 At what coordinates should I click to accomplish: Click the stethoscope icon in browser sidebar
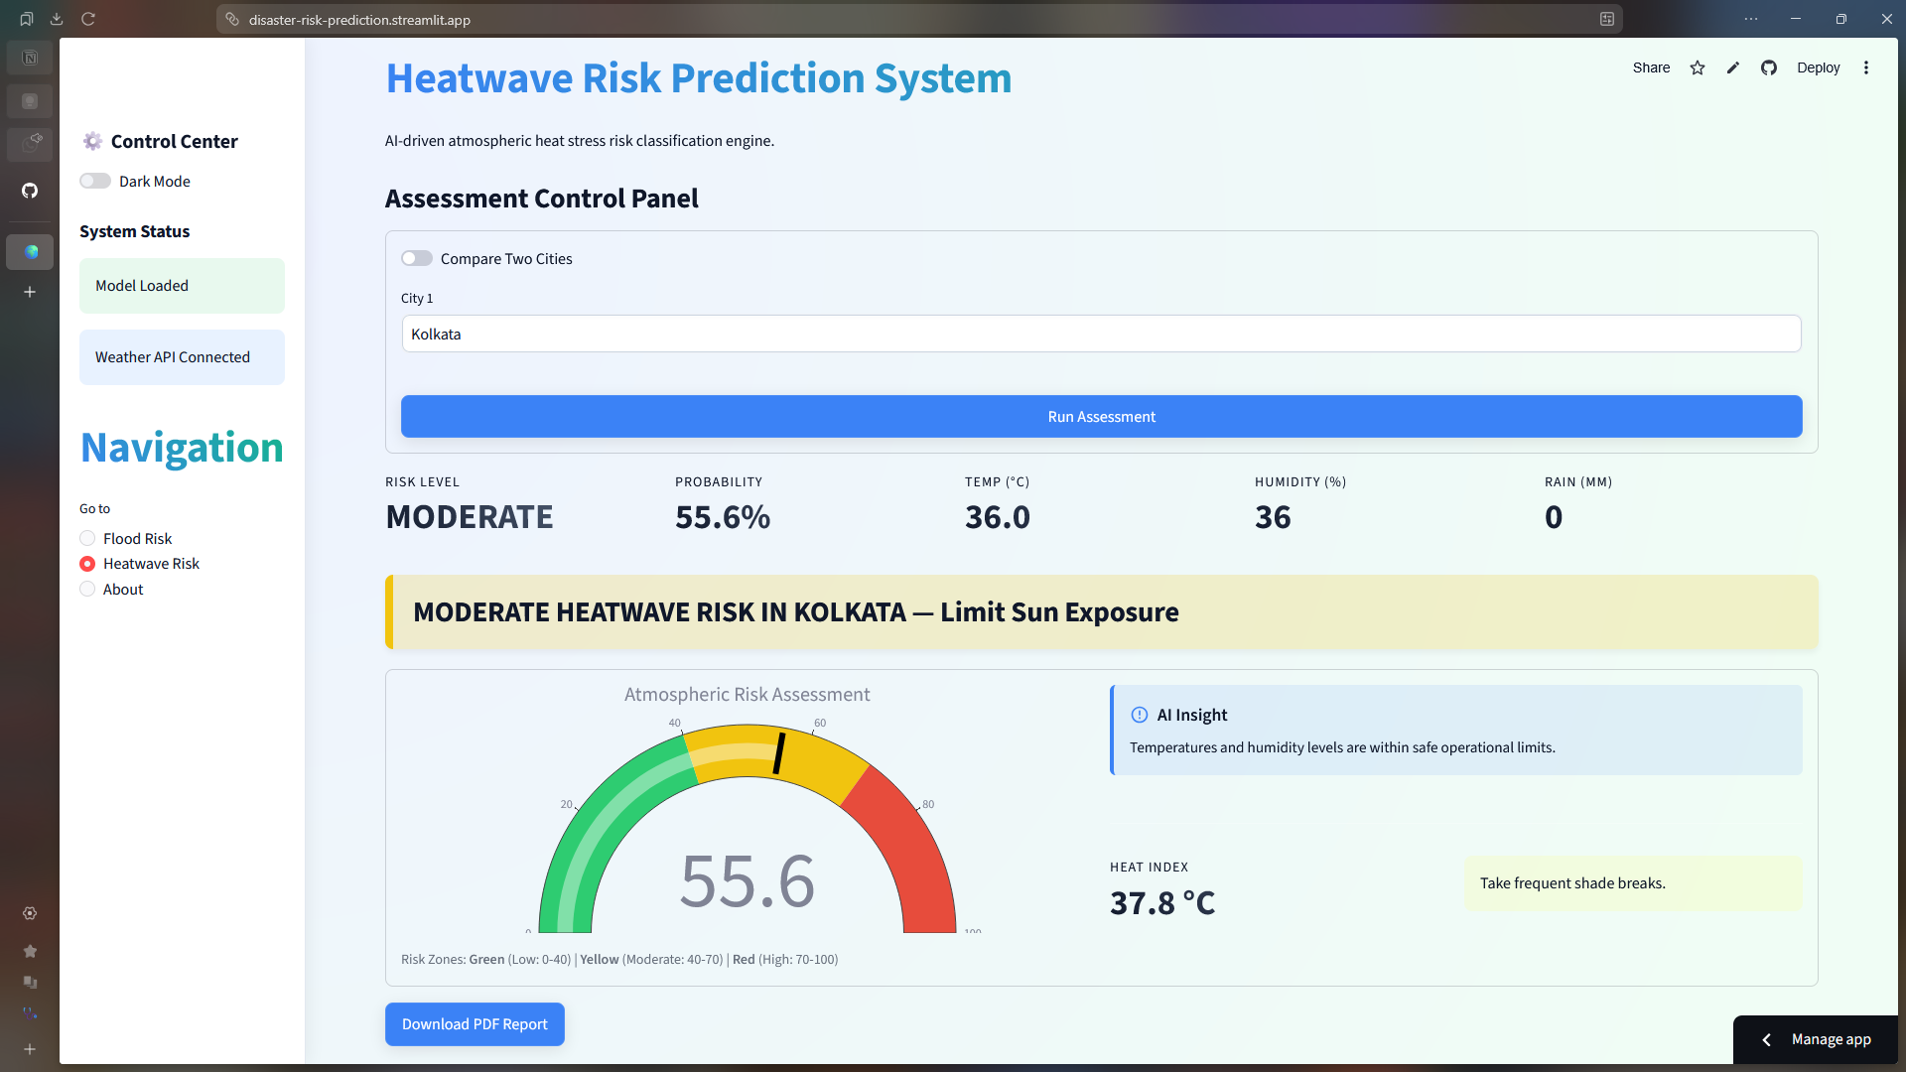tap(30, 1013)
